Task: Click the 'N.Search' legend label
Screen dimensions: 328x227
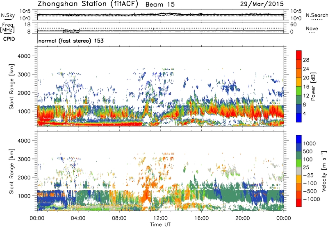Action: click(317, 15)
